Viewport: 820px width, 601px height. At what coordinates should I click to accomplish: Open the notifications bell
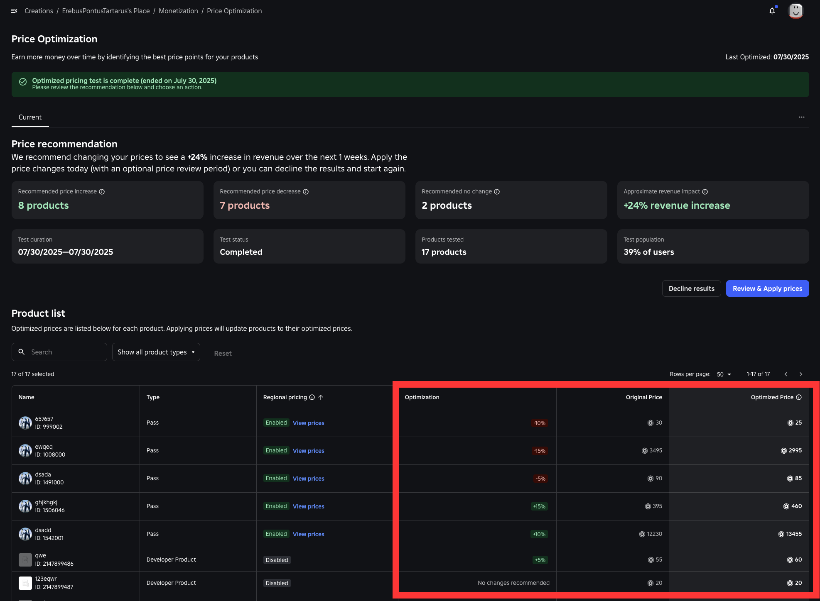[x=772, y=11]
